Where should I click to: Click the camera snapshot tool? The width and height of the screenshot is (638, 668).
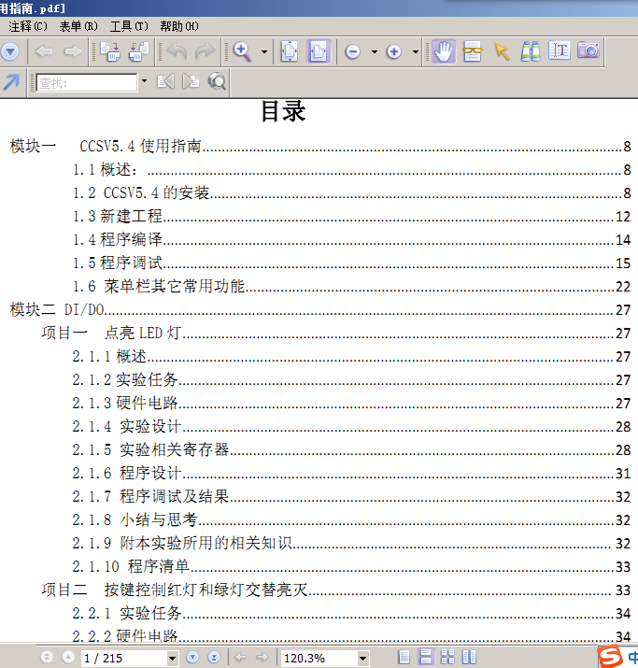click(x=588, y=50)
